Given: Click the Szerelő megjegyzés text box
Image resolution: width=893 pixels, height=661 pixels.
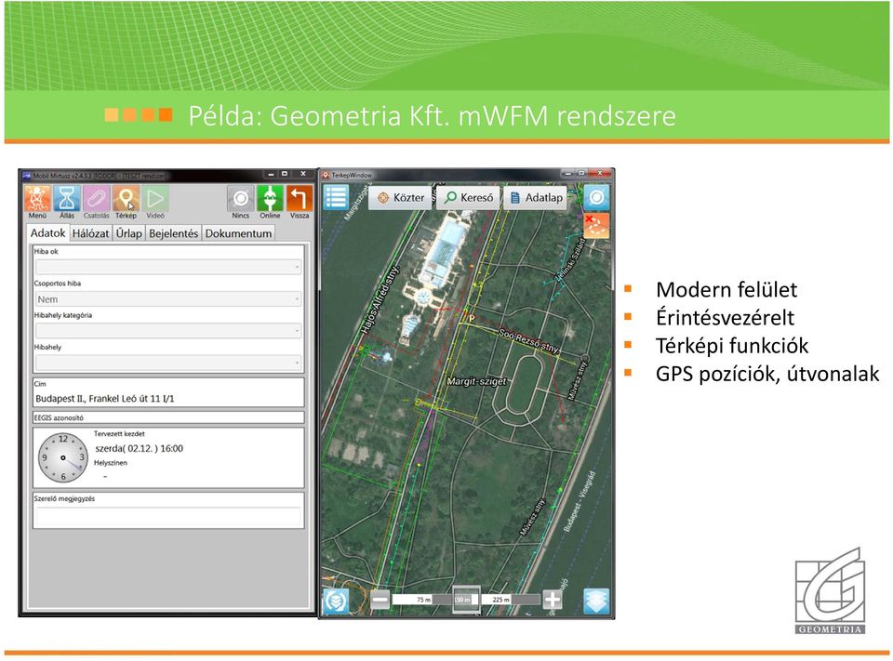Looking at the screenshot, I should point(168,516).
